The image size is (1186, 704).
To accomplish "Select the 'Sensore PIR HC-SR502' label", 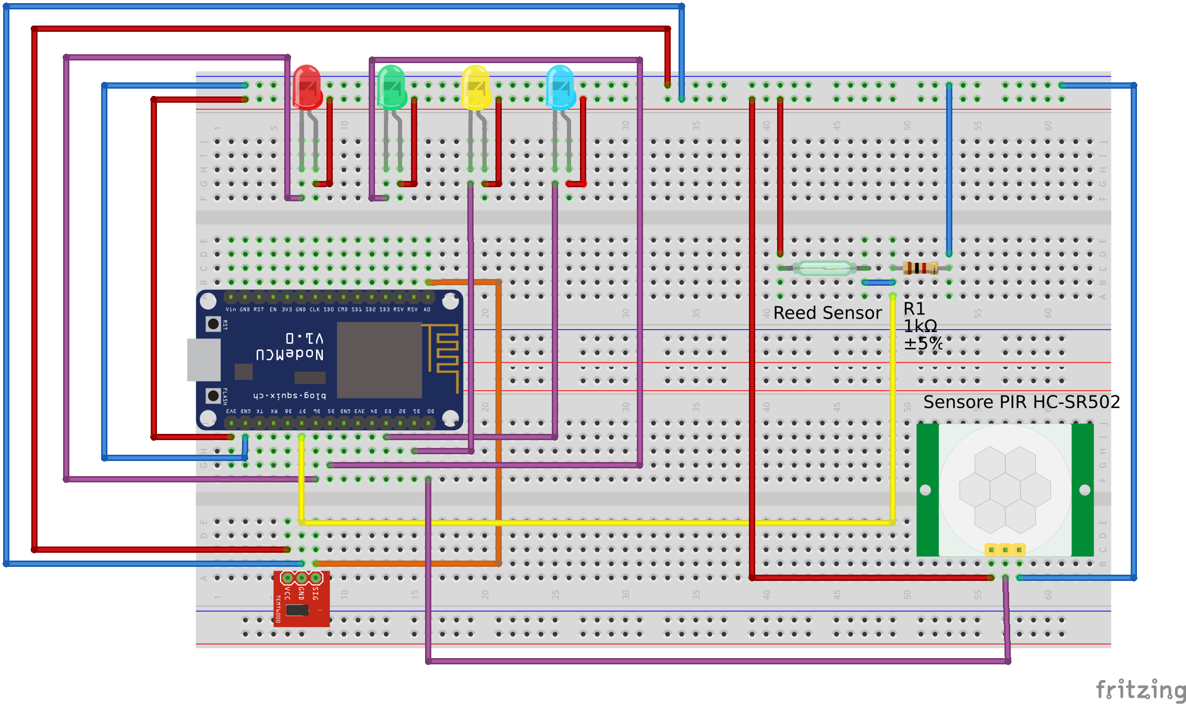I will [1021, 402].
